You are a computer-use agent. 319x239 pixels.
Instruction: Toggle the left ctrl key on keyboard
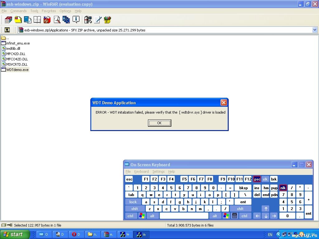point(131,216)
